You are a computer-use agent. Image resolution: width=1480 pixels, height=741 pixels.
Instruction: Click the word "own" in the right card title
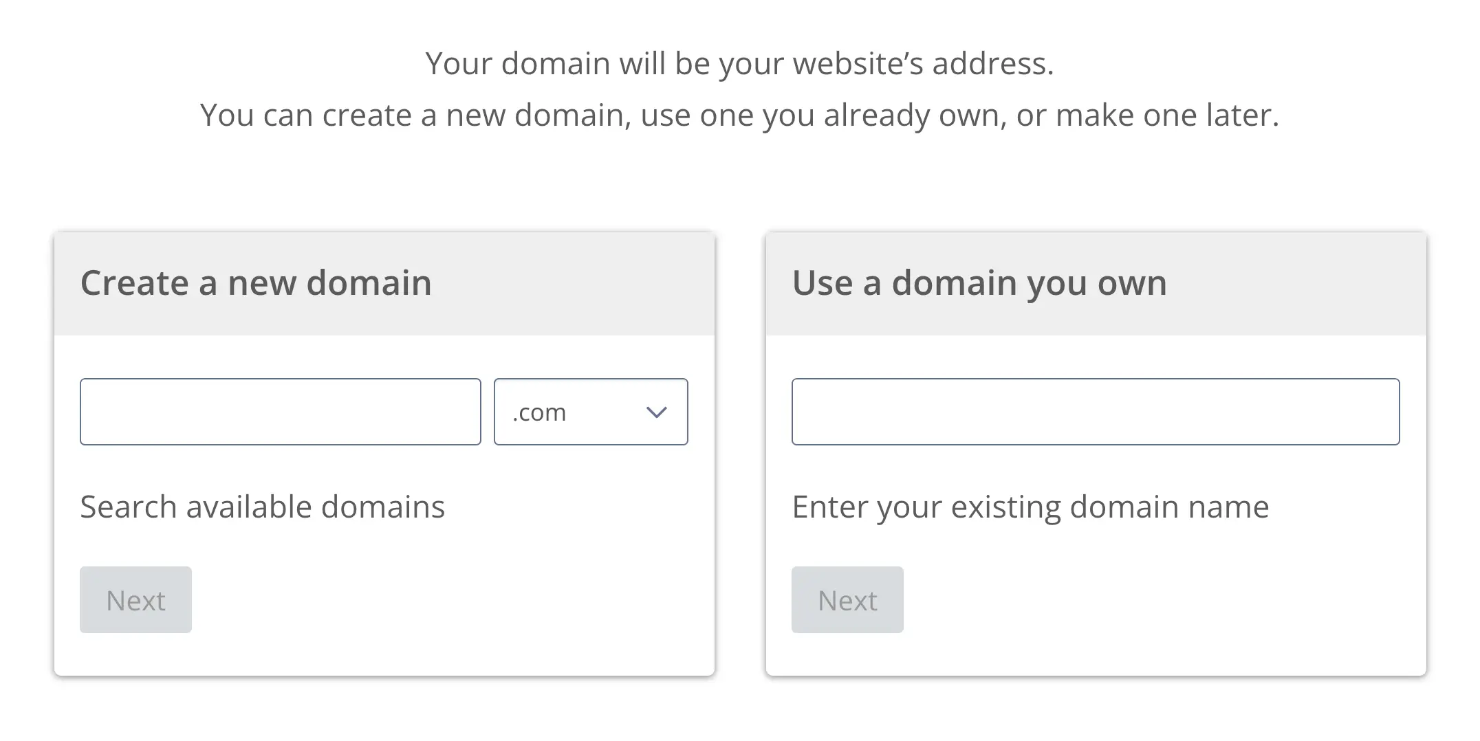coord(1132,283)
